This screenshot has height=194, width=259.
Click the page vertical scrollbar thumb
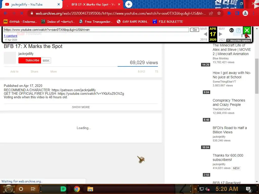pyautogui.click(x=257, y=76)
